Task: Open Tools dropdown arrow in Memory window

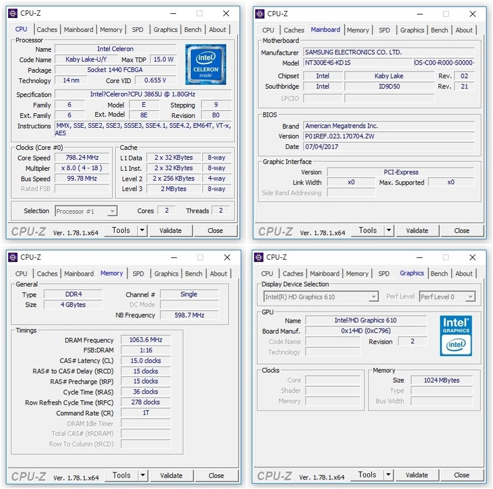Action: click(143, 476)
